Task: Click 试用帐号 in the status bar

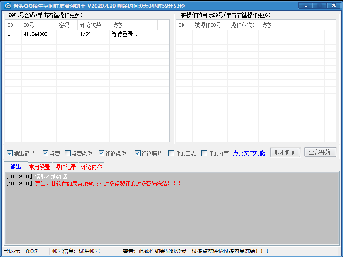Action: [x=89, y=251]
